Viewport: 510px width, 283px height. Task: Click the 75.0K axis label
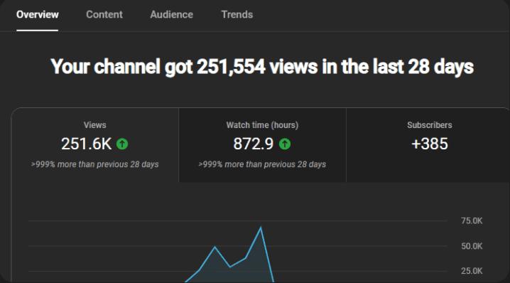coord(472,221)
